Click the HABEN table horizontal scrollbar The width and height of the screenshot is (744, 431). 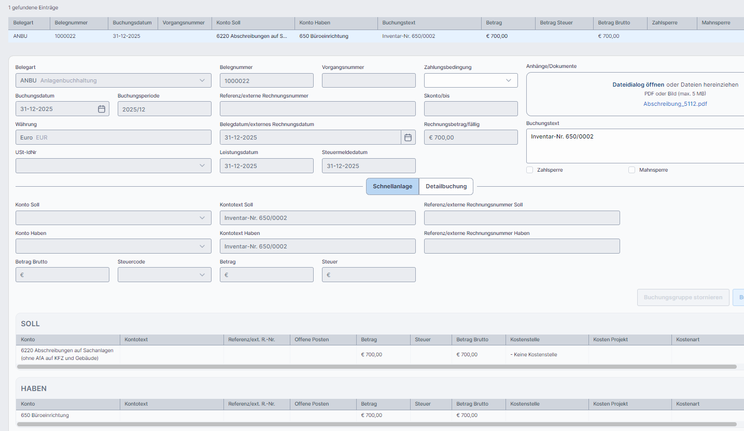(376, 424)
